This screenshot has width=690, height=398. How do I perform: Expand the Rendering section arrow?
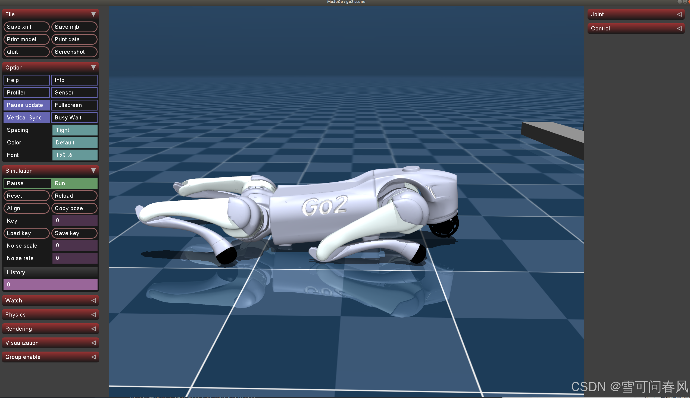click(x=93, y=328)
